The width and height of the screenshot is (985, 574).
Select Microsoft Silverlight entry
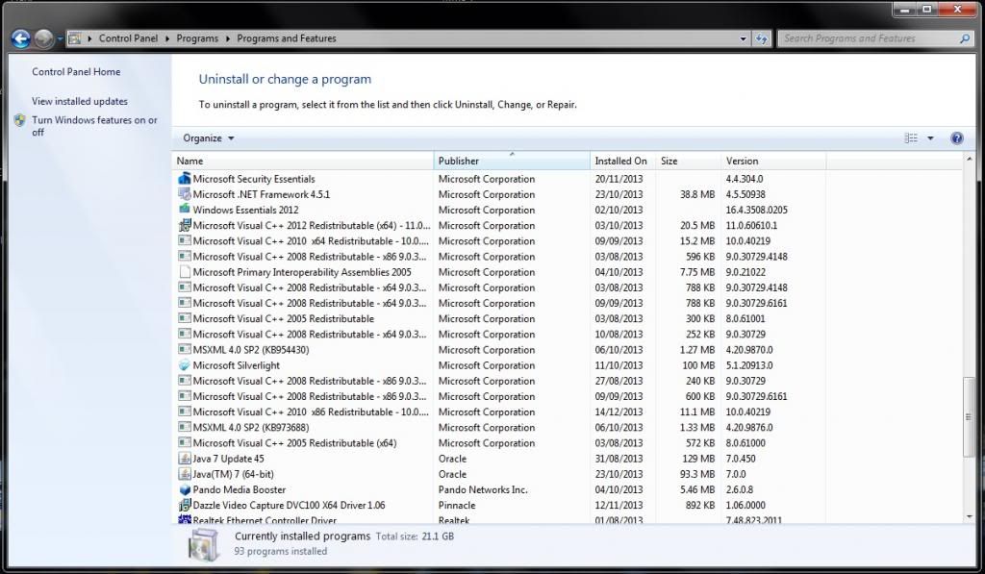(237, 365)
